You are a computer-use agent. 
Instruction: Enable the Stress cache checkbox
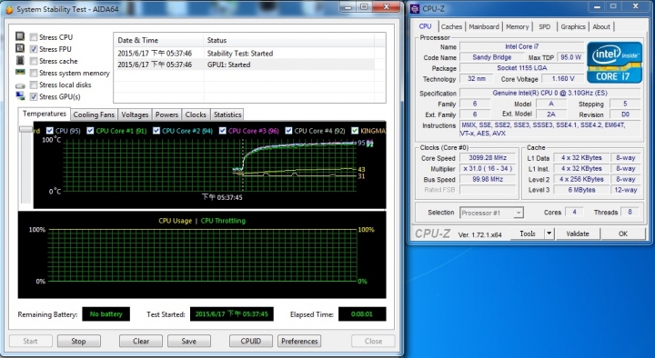click(34, 61)
